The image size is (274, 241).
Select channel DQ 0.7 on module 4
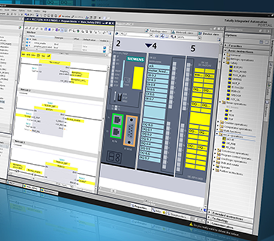(150, 158)
